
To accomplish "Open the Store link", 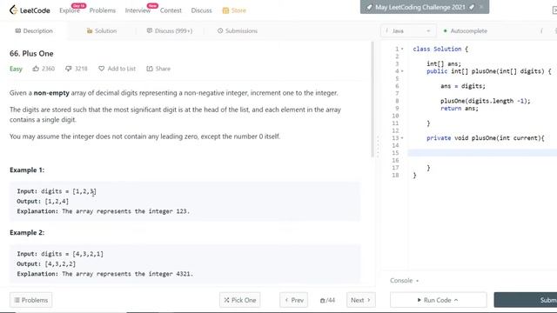I will click(234, 10).
